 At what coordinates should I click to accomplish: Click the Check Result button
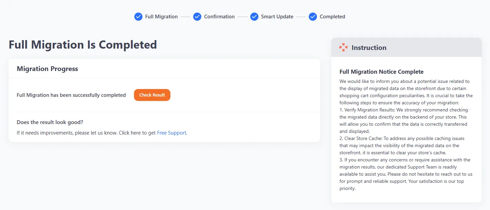[152, 95]
